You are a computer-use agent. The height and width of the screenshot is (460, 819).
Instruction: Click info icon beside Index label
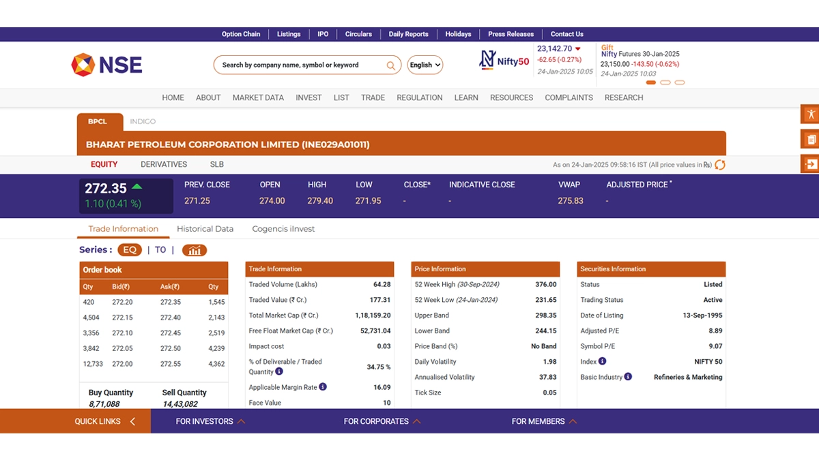pyautogui.click(x=603, y=361)
